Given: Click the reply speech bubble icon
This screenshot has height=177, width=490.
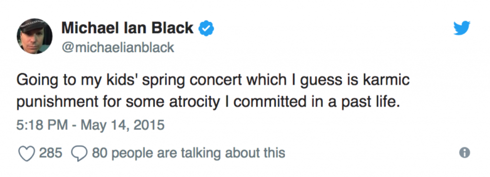Looking at the screenshot, I should pyautogui.click(x=80, y=153).
